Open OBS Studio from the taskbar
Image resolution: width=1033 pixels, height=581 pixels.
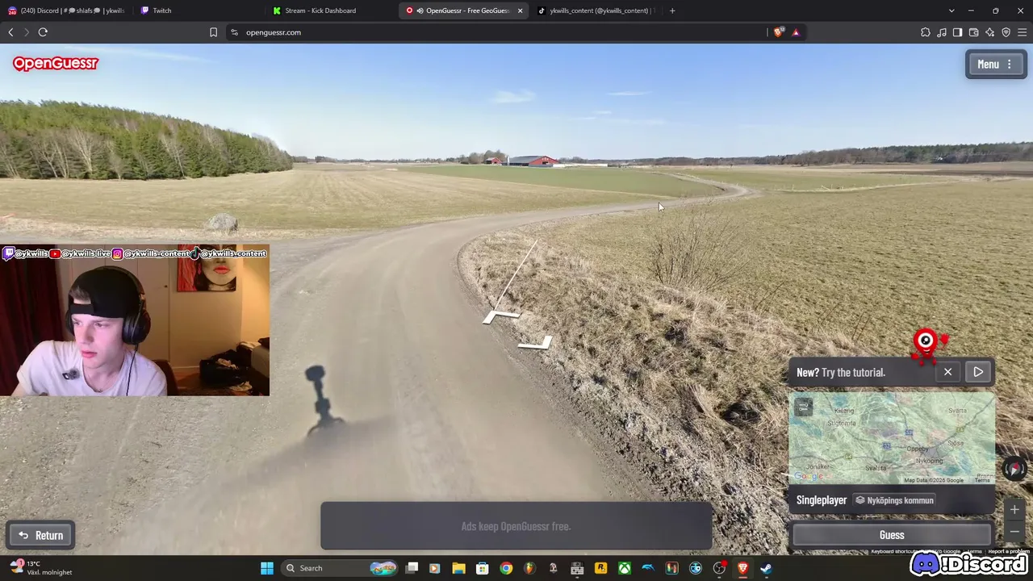point(719,568)
